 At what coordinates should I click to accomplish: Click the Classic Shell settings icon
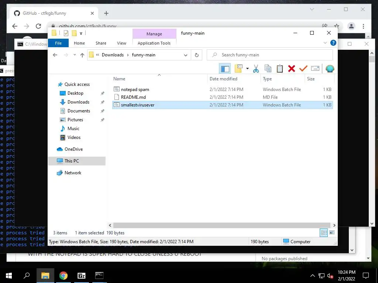(330, 69)
